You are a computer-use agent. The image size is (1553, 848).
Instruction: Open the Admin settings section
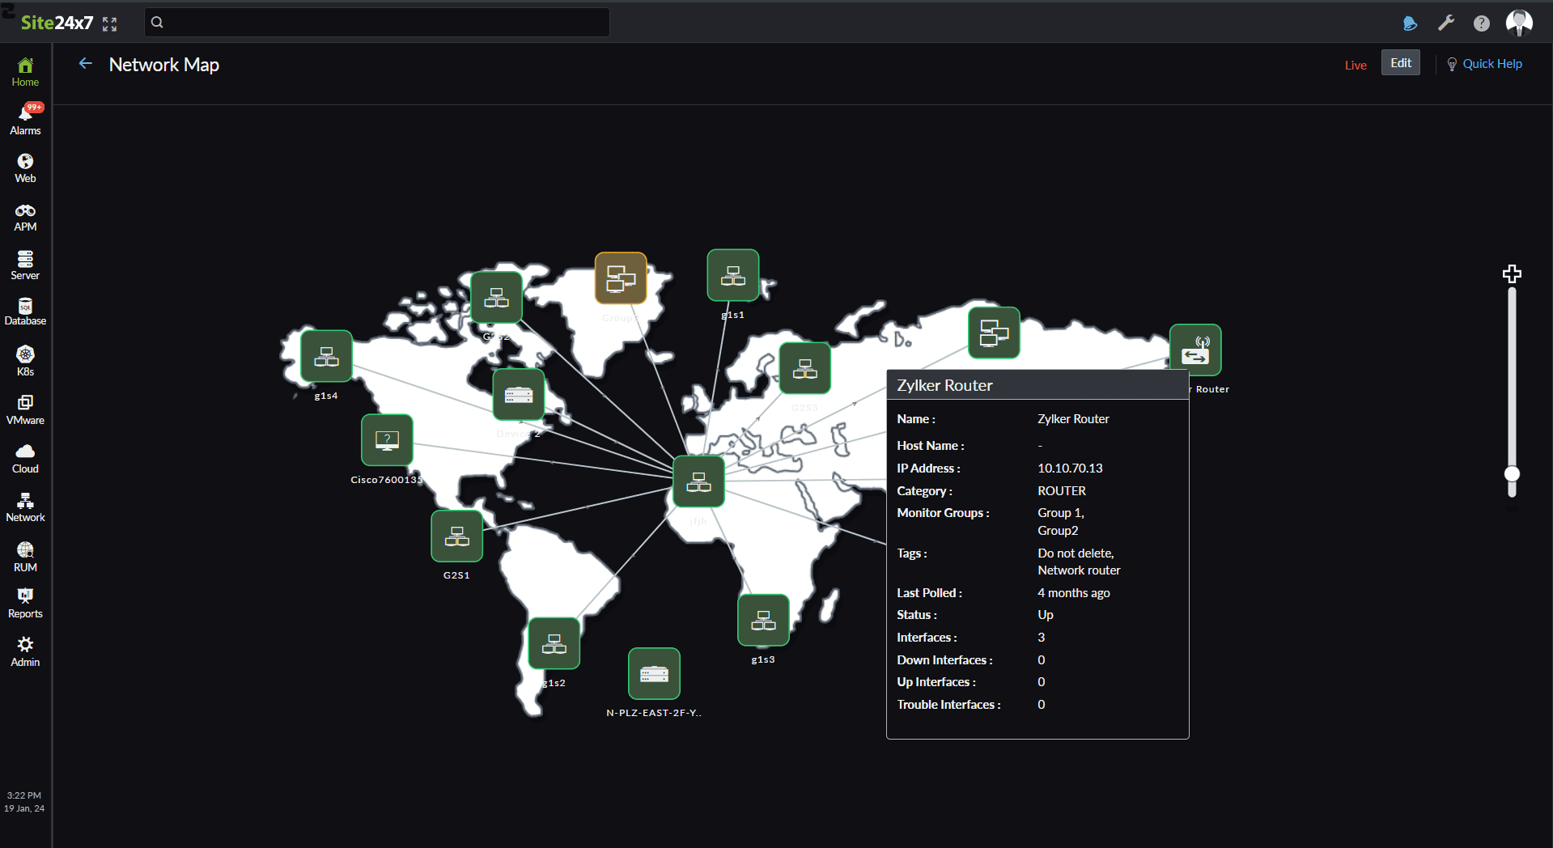(25, 652)
